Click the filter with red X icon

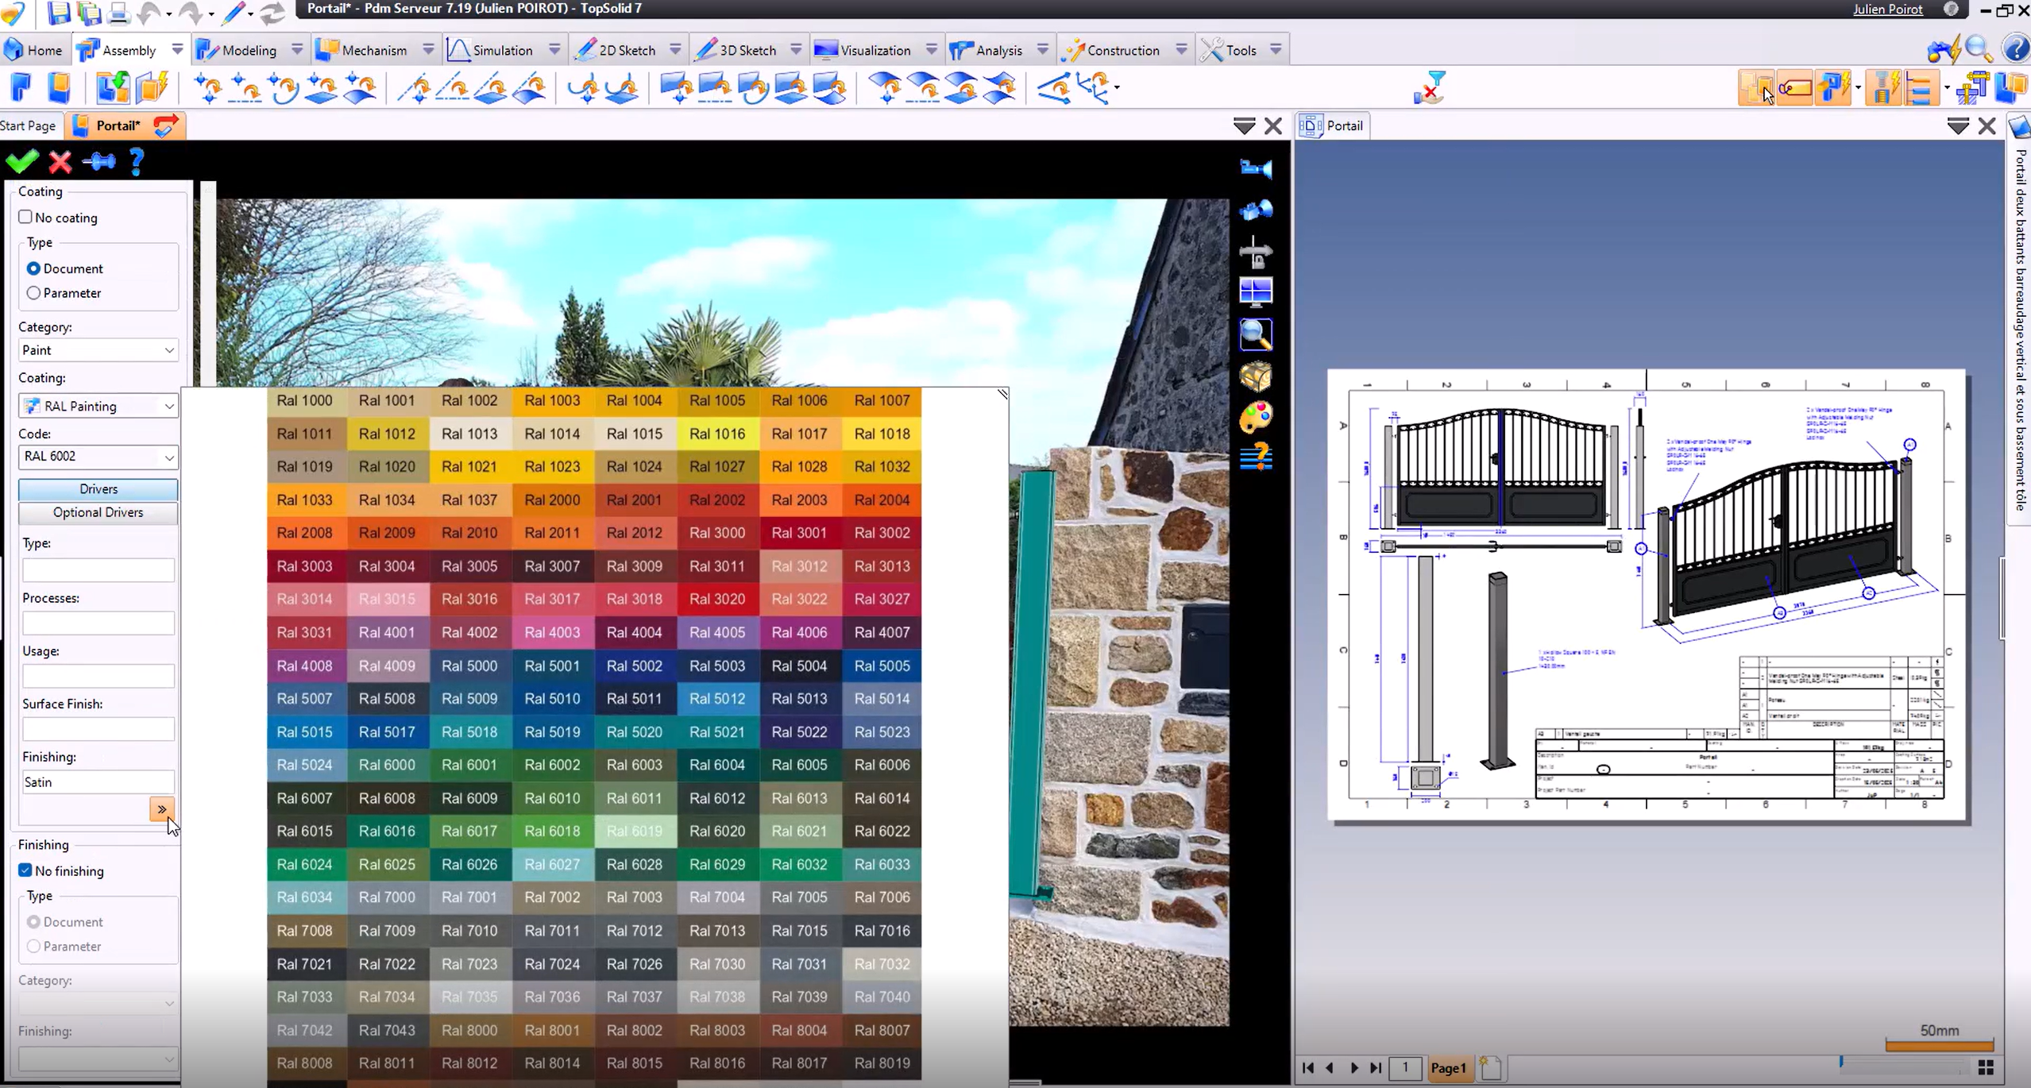tap(1429, 87)
